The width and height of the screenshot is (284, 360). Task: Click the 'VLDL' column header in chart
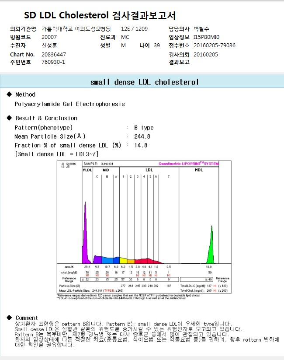(87, 170)
